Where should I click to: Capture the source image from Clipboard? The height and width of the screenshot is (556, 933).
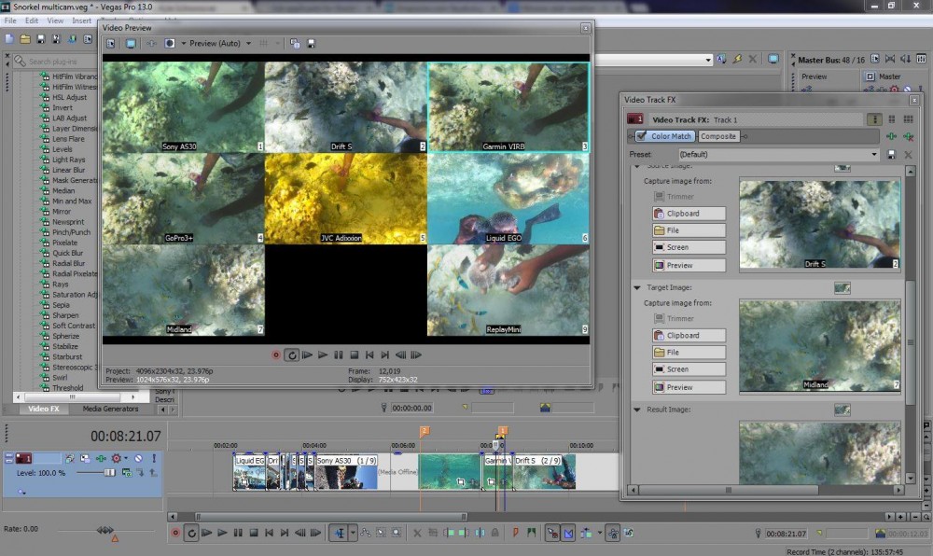689,214
